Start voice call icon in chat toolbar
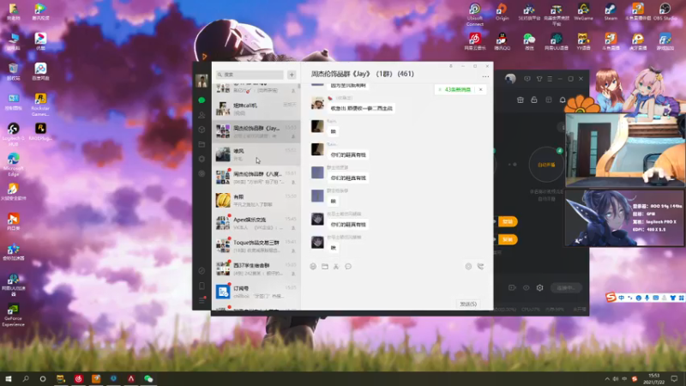This screenshot has width=686, height=386. click(480, 266)
